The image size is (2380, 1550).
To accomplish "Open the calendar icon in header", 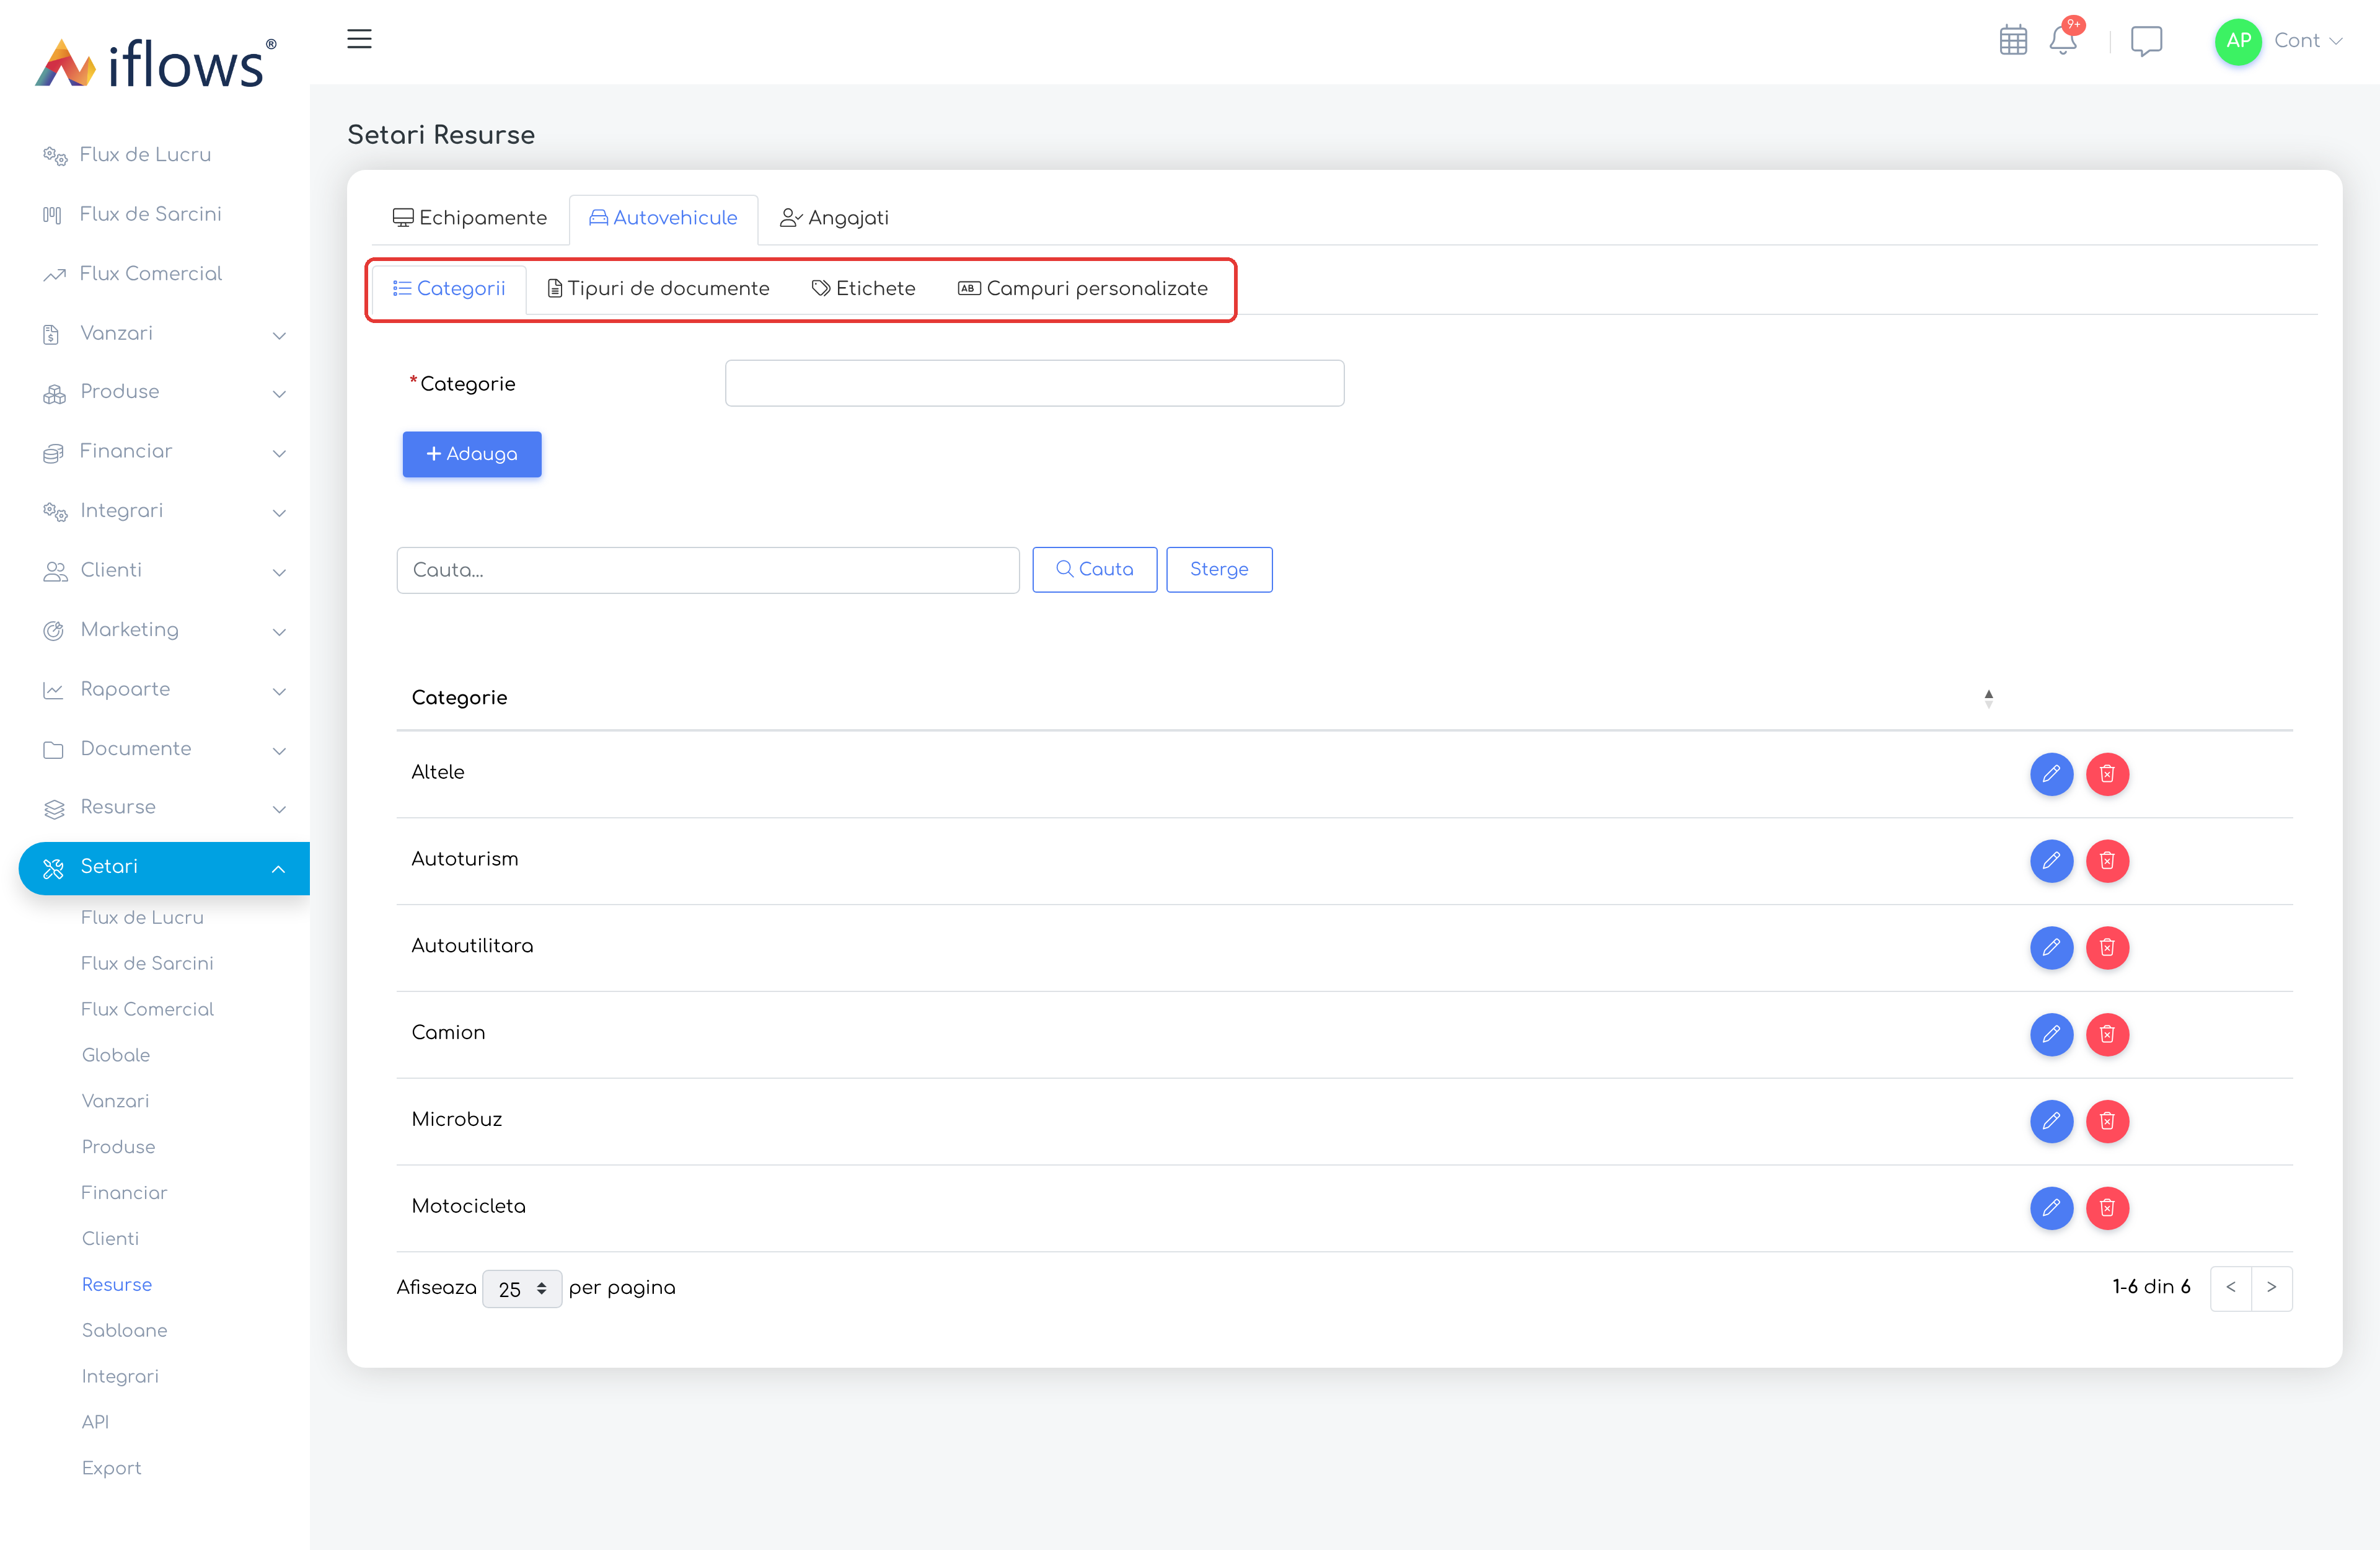I will (2012, 40).
